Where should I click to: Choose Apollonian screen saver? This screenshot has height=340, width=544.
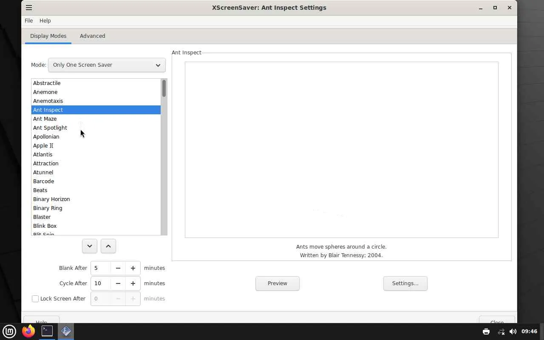click(96, 136)
